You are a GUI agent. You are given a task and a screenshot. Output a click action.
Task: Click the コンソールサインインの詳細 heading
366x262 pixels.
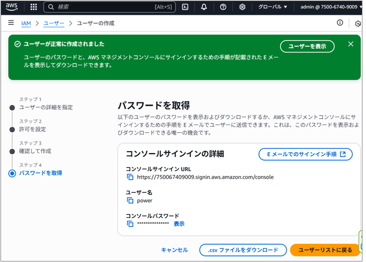pos(175,154)
